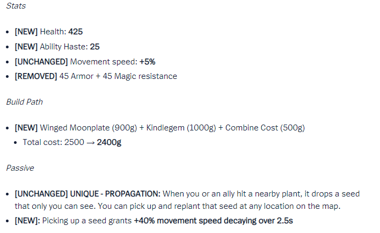Click the "Passive" section heading
This screenshot has width=380, height=233.
coord(20,168)
